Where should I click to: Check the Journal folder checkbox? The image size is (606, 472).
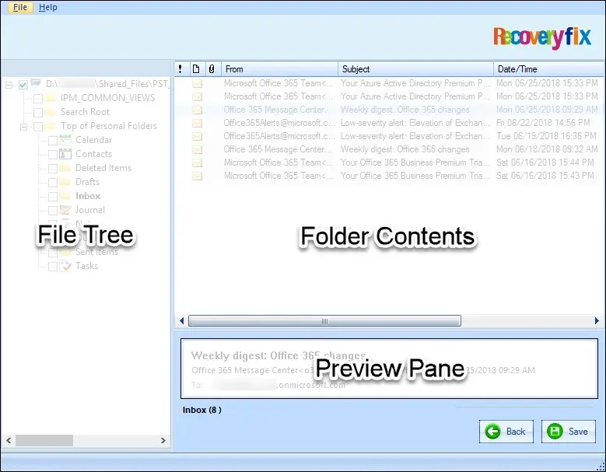pyautogui.click(x=53, y=211)
